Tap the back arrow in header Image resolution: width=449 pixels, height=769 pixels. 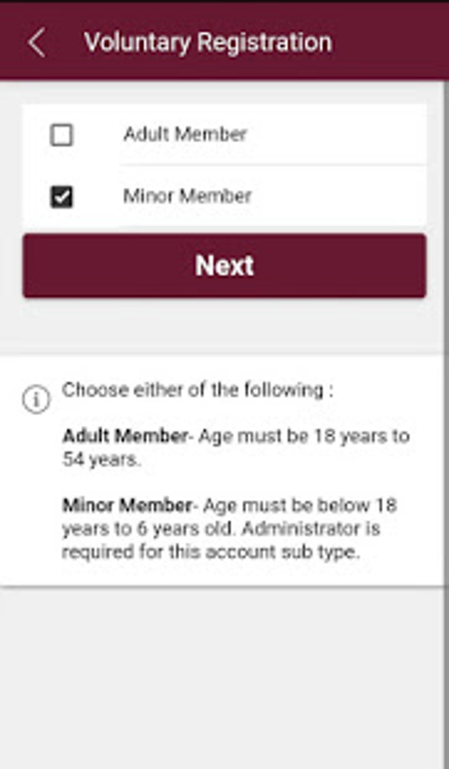(37, 43)
